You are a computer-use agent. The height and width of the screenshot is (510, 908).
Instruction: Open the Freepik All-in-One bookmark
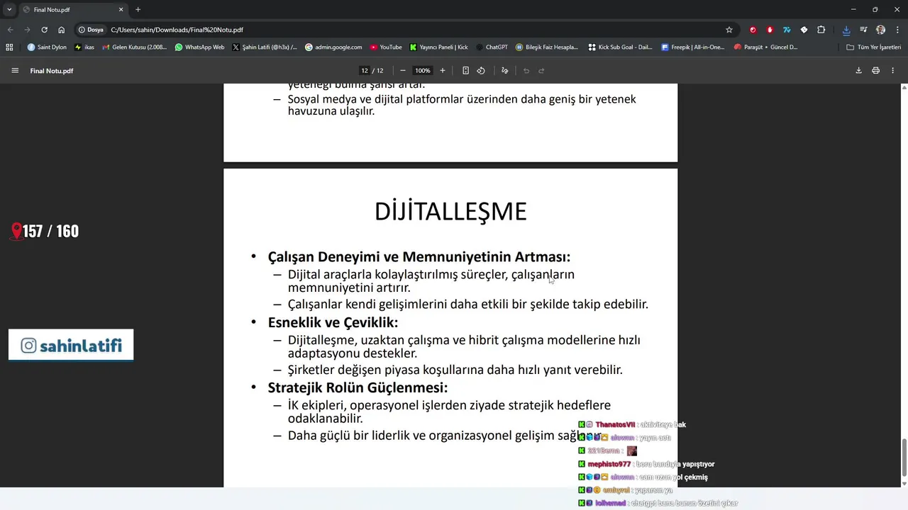point(692,47)
